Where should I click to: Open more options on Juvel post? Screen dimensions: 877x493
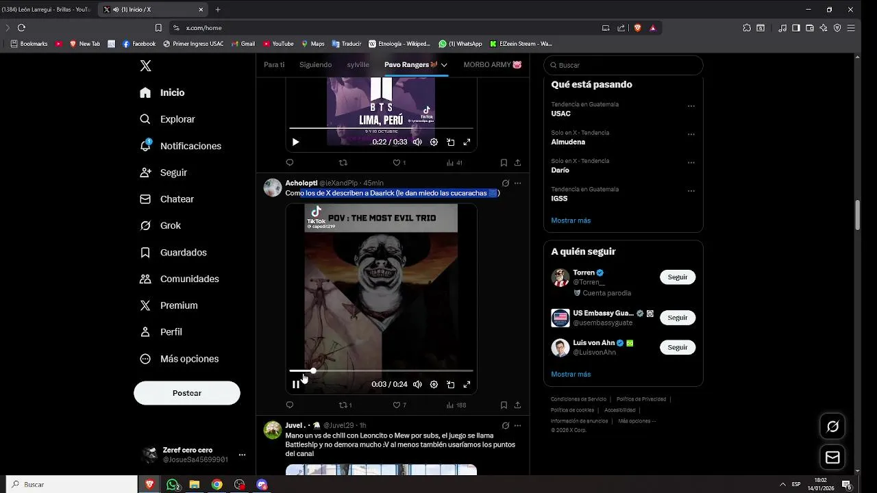coord(517,425)
